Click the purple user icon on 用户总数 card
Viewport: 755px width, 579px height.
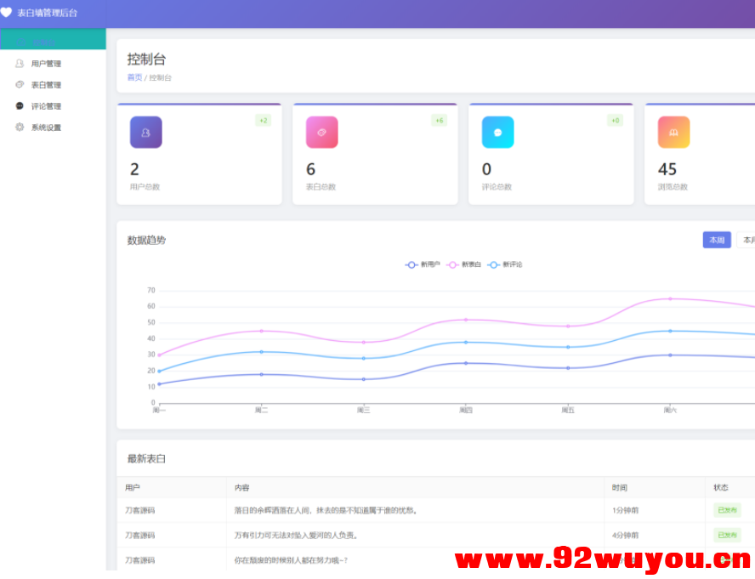coord(146,132)
